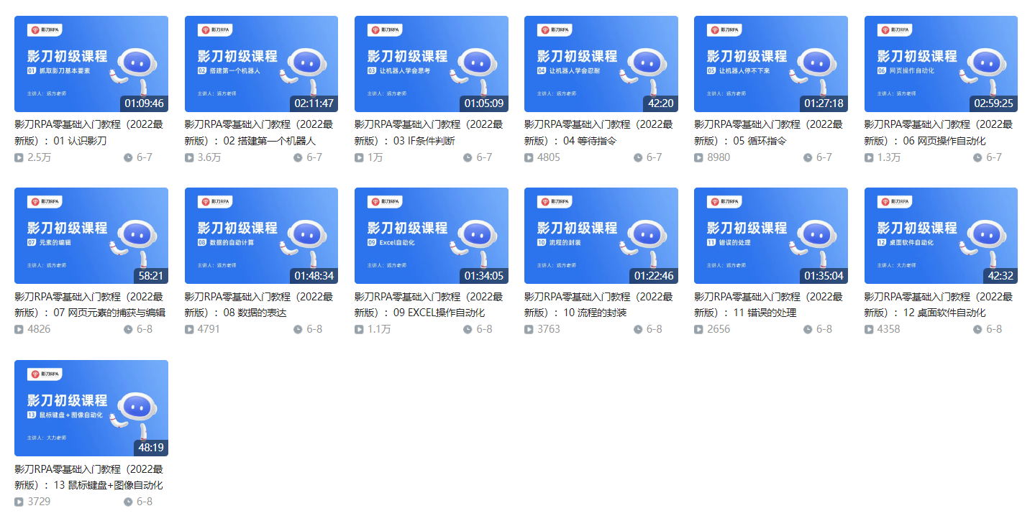Click the title link ending in 01 认识影刀
1035x521 pixels.
88,132
